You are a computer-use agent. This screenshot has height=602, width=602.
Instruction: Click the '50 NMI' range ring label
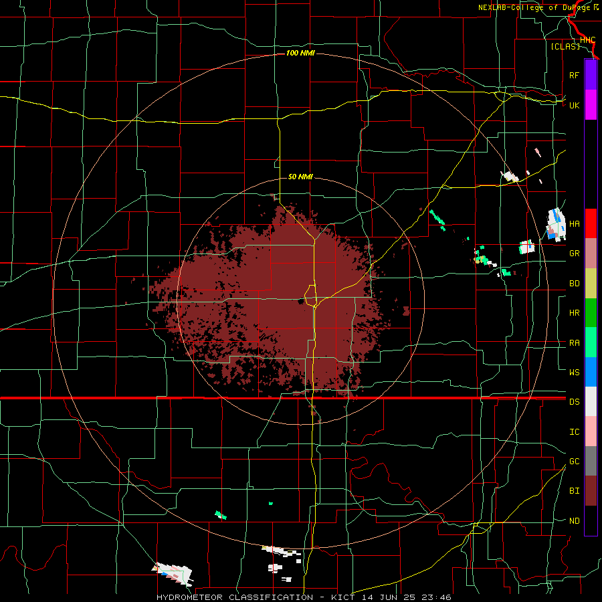point(300,177)
